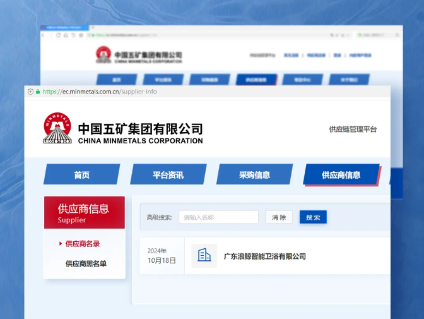Viewport: 424px width, 319px height.
Task: Click the highlighted dark nav tab in background window
Action: [x=256, y=80]
